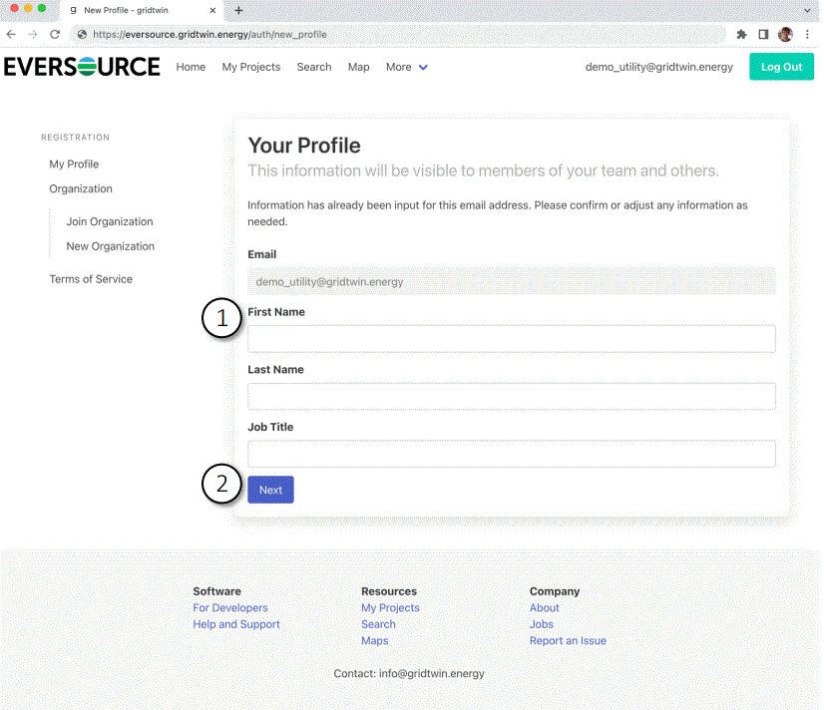Click into the First Name input field
Screen dimensions: 824x710
(511, 338)
